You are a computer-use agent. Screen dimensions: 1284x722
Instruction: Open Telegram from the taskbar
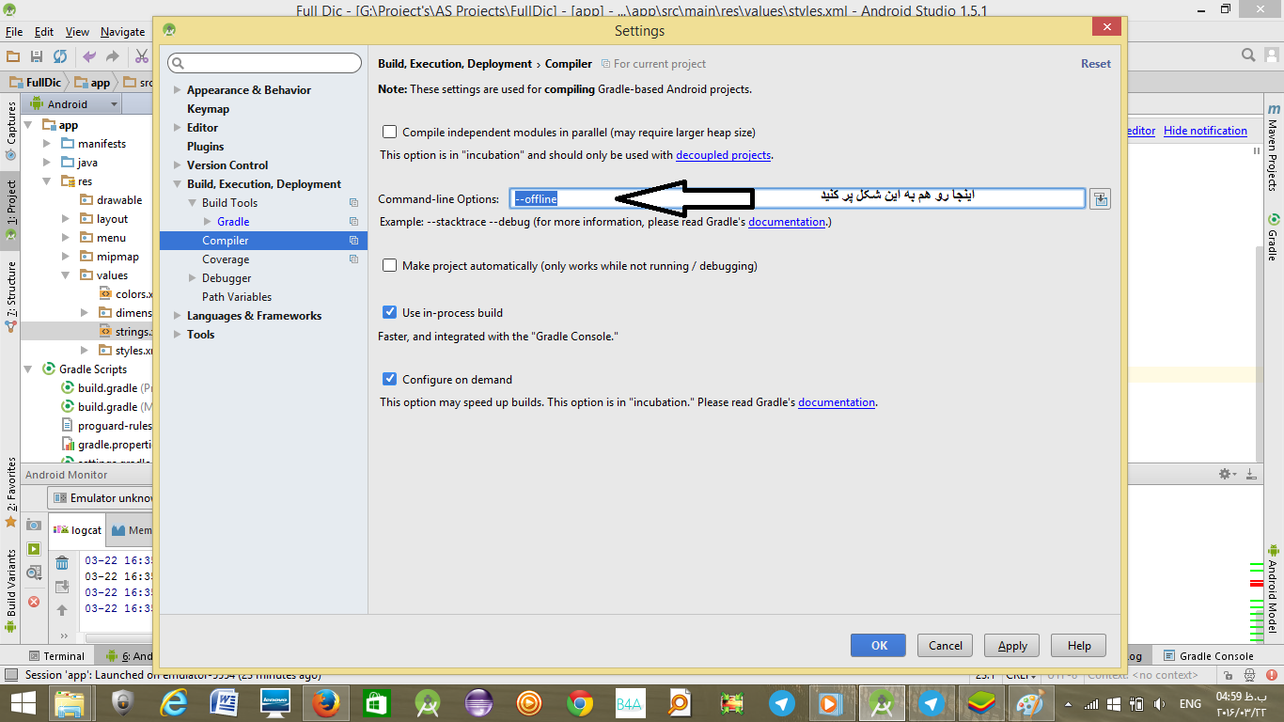(781, 703)
